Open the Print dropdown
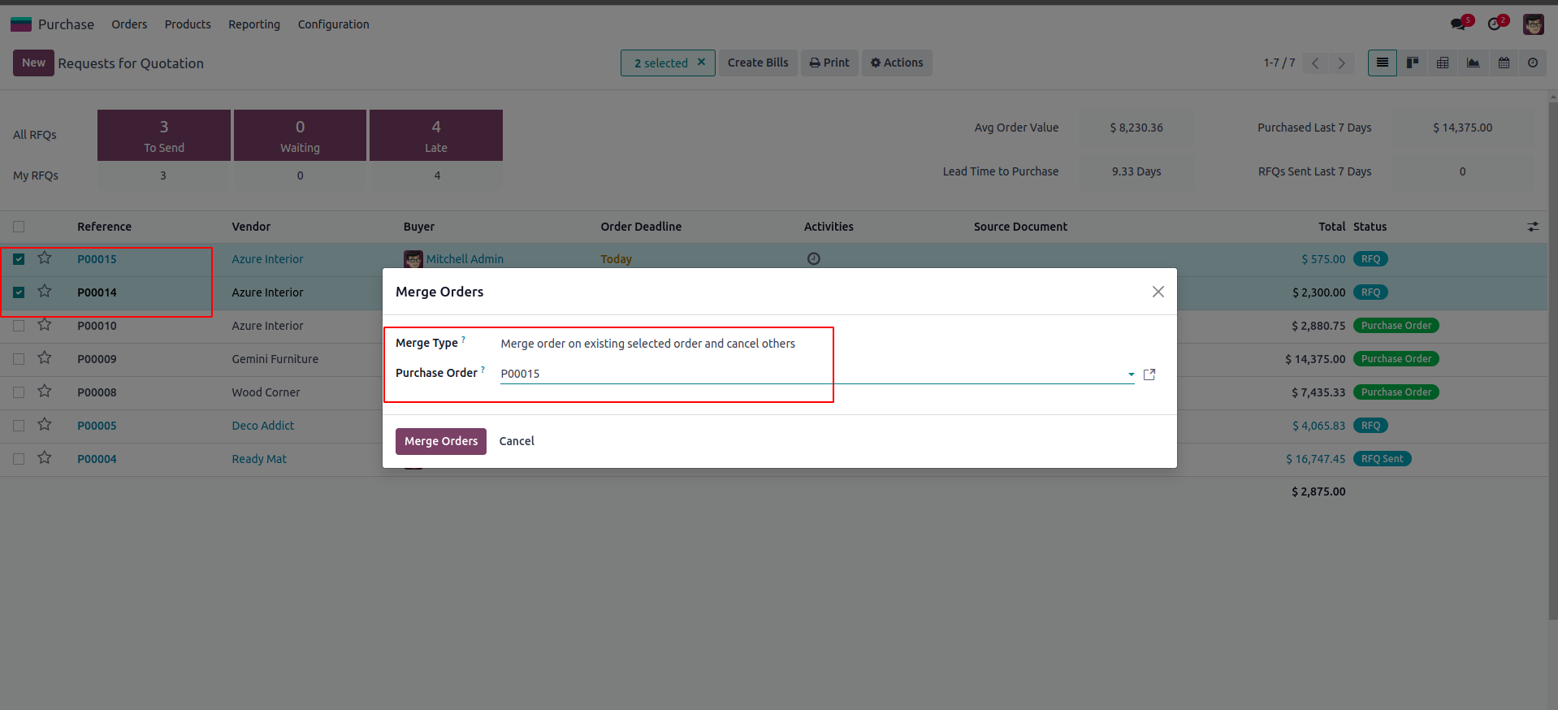The width and height of the screenshot is (1558, 710). pos(829,63)
